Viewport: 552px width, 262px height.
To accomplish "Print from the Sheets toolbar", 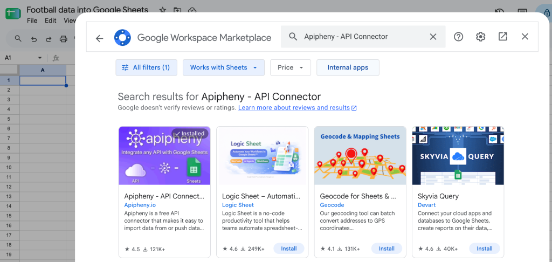I will pyautogui.click(x=64, y=39).
